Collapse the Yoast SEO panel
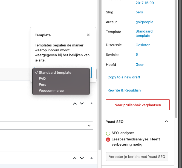Image resolution: width=182 pixels, height=168 pixels. (166, 122)
